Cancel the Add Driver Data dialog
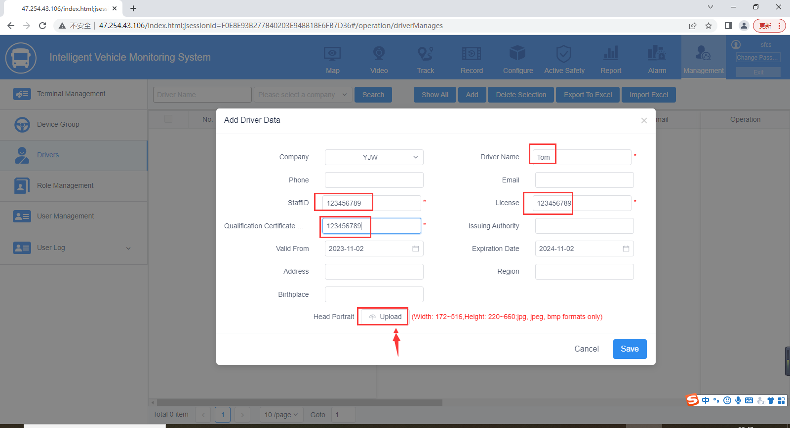The height and width of the screenshot is (428, 790). (587, 349)
